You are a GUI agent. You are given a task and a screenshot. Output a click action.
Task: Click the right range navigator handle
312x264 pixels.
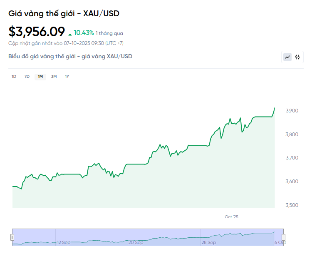[x=284, y=237]
